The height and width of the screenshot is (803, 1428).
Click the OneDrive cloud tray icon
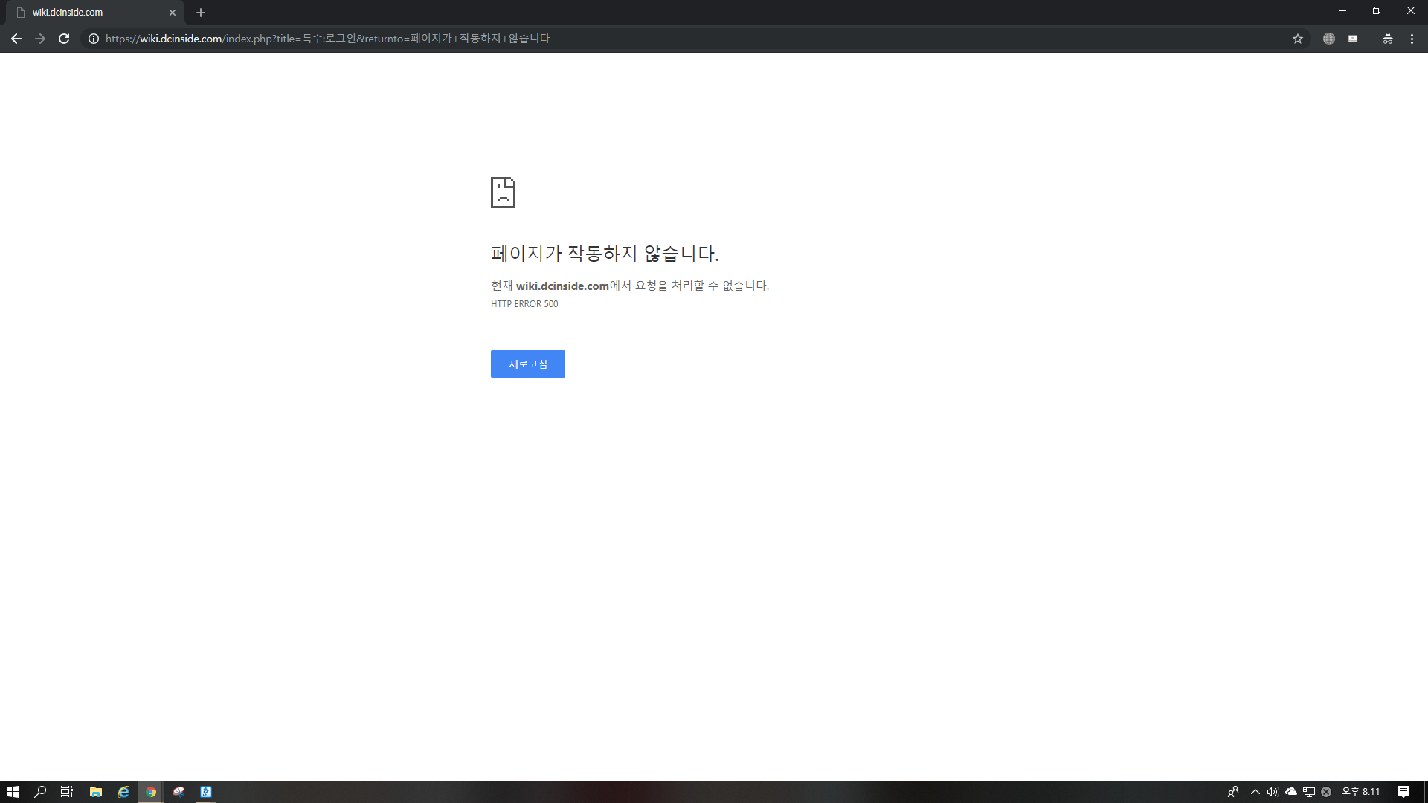click(x=1291, y=792)
